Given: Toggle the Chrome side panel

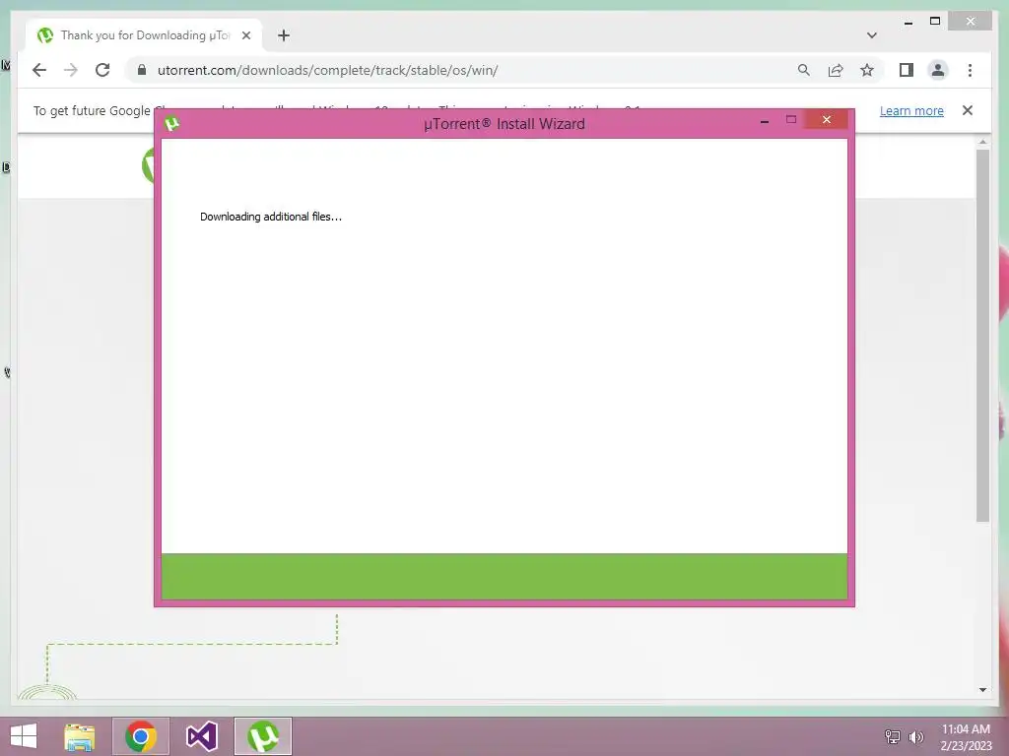Looking at the screenshot, I should (907, 70).
